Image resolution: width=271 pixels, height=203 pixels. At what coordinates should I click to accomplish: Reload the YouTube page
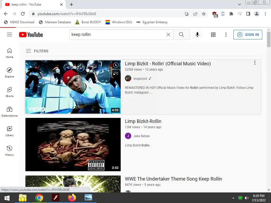[x=23, y=14]
